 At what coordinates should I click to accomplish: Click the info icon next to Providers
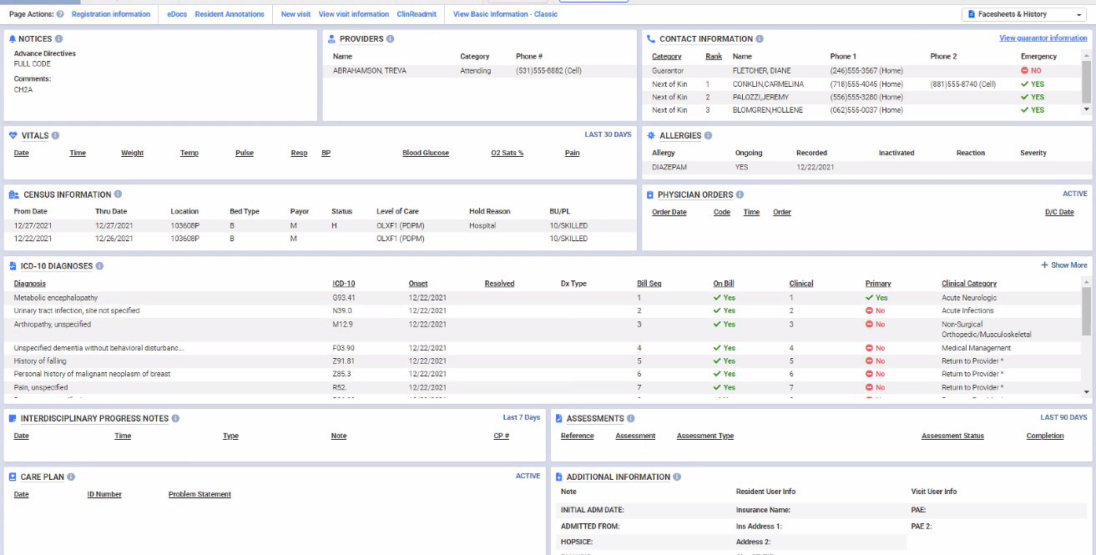[391, 39]
